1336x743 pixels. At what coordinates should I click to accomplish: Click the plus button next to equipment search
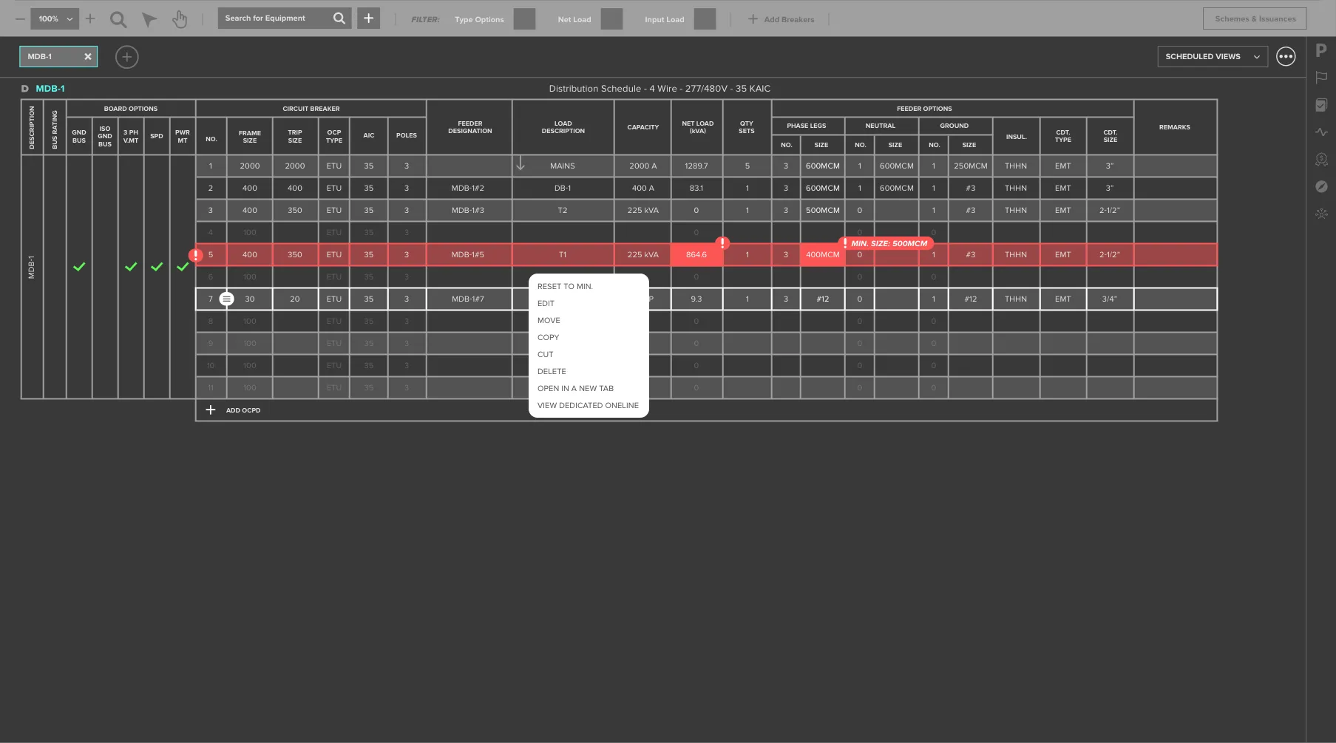368,18
